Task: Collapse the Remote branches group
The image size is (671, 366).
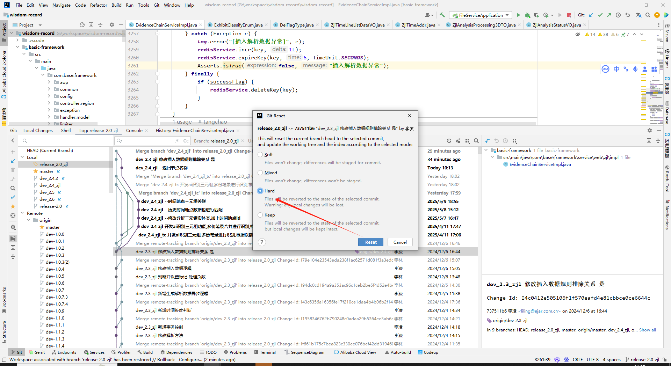Action: pyautogui.click(x=22, y=213)
